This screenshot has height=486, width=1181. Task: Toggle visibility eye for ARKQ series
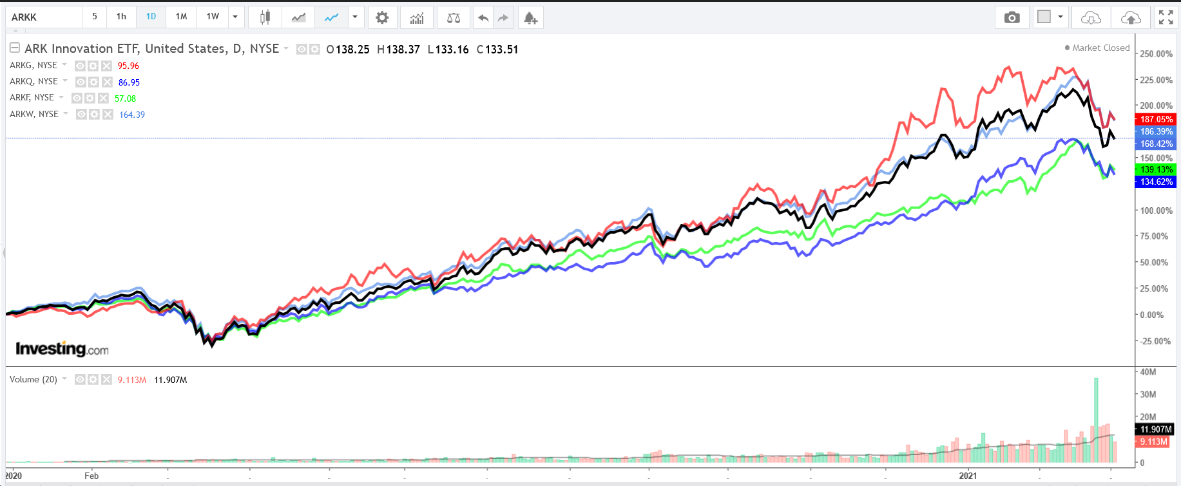point(81,82)
